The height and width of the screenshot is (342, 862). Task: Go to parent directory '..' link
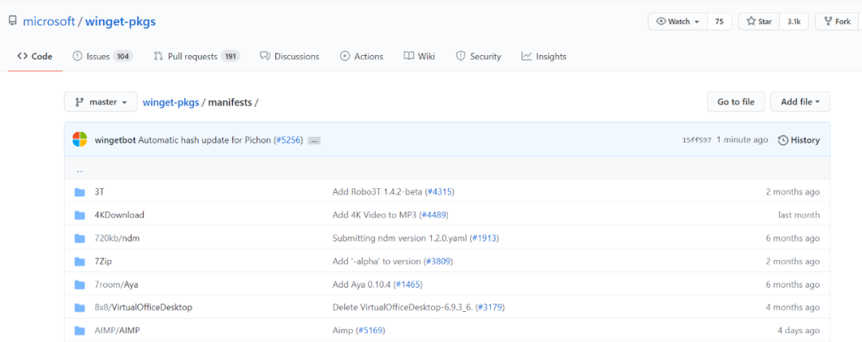pyautogui.click(x=80, y=170)
